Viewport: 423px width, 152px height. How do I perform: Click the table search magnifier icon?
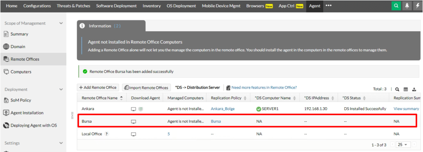click(397, 89)
